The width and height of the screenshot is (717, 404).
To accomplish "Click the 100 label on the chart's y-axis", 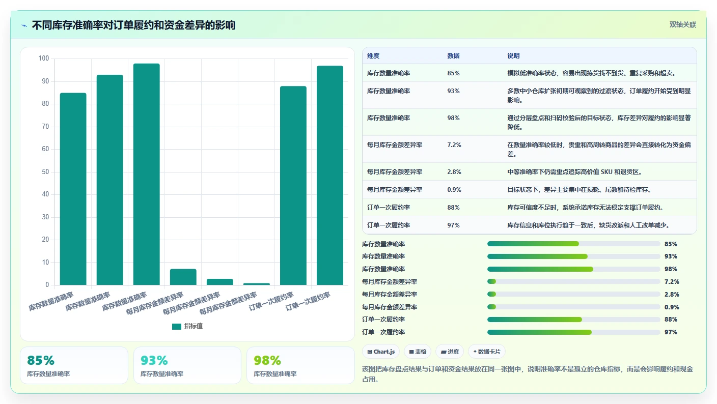I will coord(44,59).
